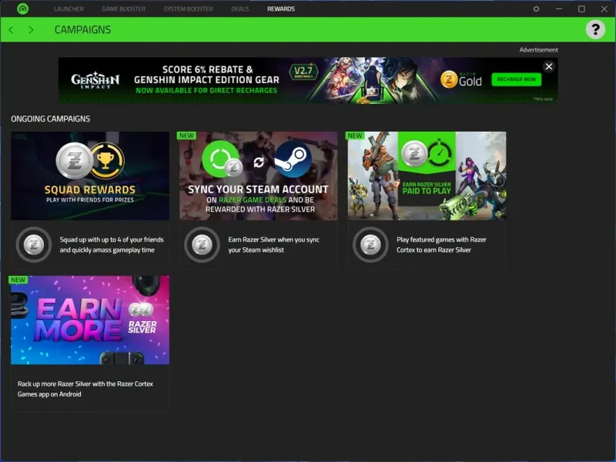Open the Deals tab
Viewport: 616px width, 462px height.
[x=240, y=8]
